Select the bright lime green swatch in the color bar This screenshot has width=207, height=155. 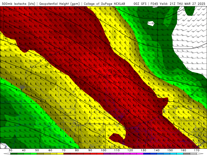point(34,154)
